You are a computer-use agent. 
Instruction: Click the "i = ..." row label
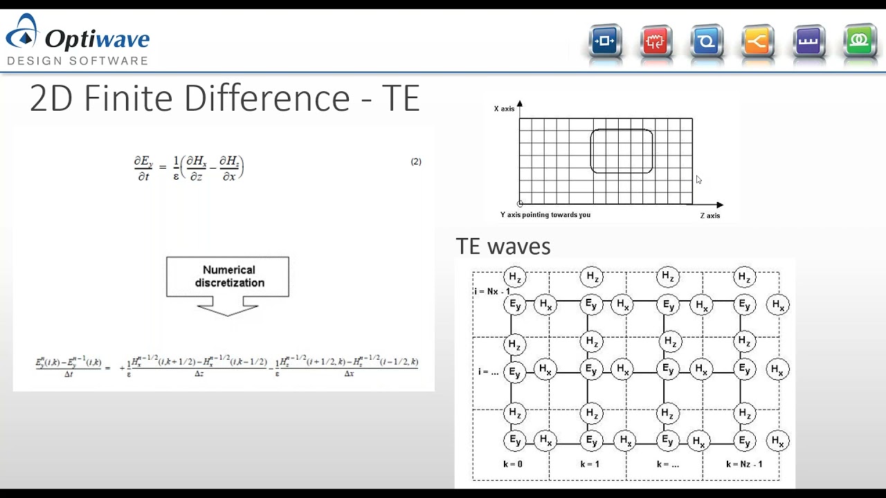(489, 371)
